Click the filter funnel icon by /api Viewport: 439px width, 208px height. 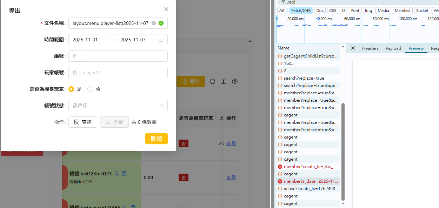(283, 2)
